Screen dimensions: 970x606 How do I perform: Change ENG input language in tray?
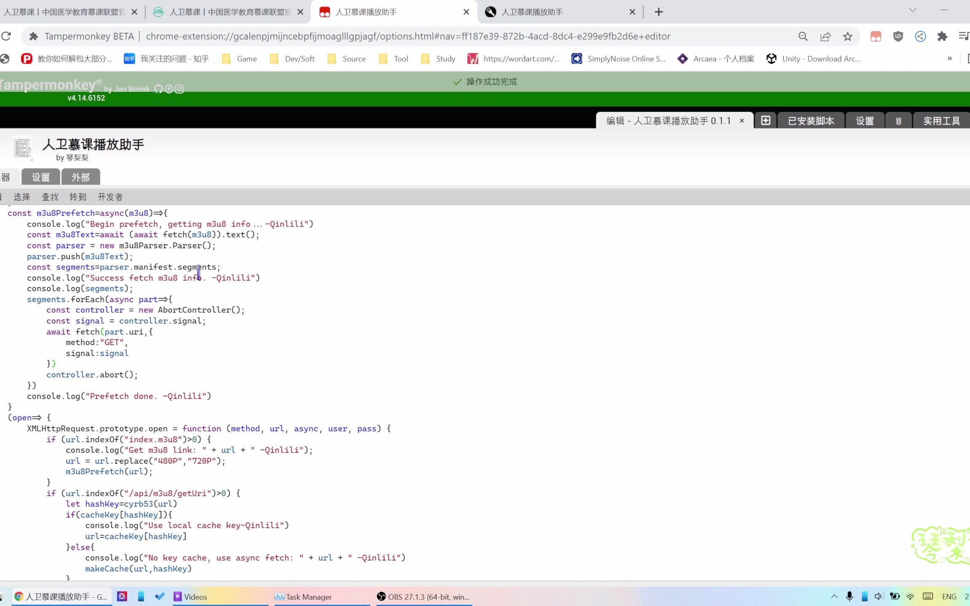(x=949, y=596)
